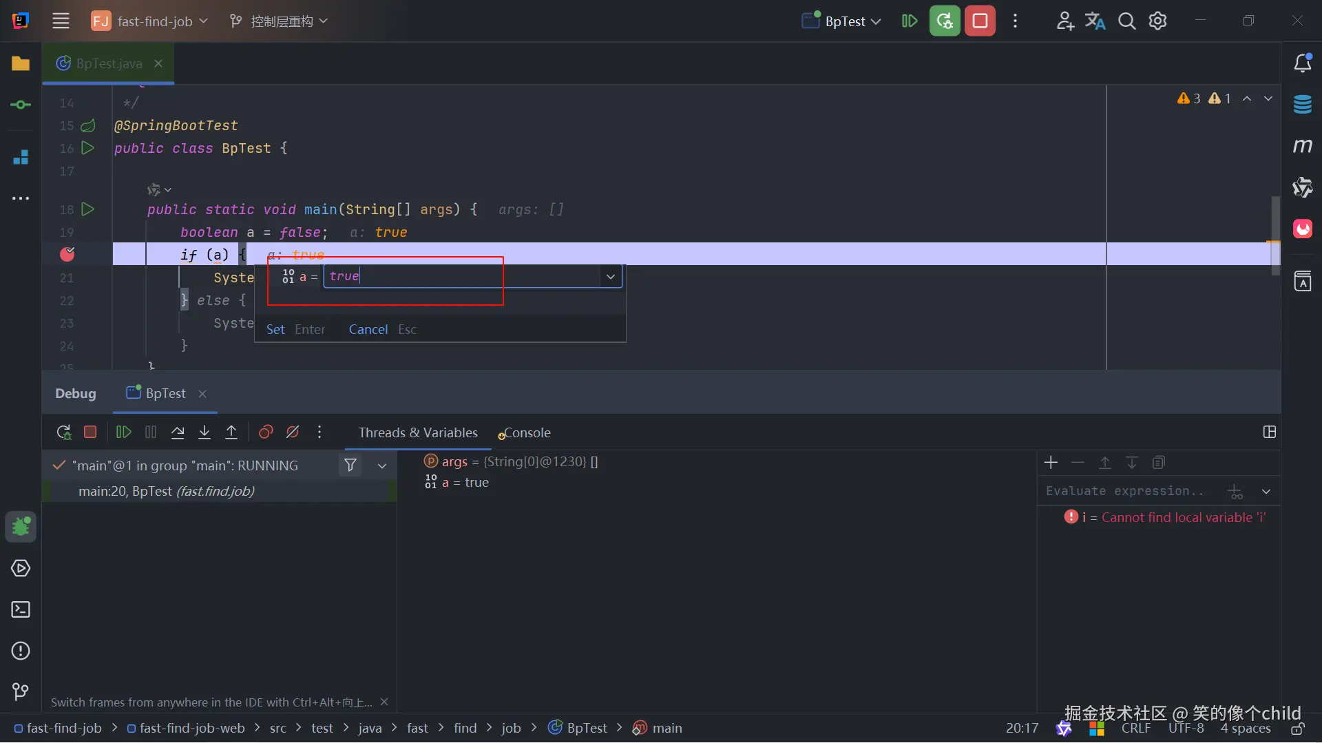
Task: Select the BpTest debug session tab
Action: click(165, 393)
